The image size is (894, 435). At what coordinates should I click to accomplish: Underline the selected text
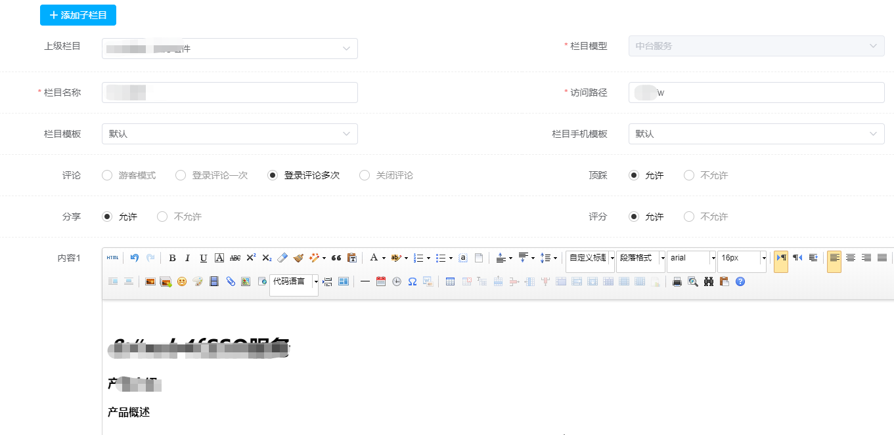[204, 258]
